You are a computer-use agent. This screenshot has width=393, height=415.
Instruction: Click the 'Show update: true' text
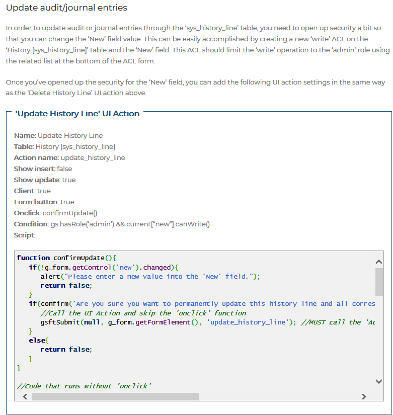pos(46,180)
